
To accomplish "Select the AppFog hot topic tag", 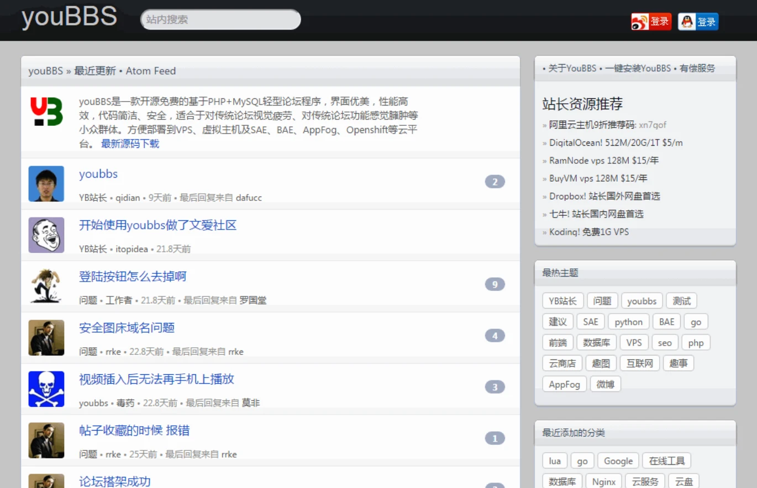I will pyautogui.click(x=564, y=384).
